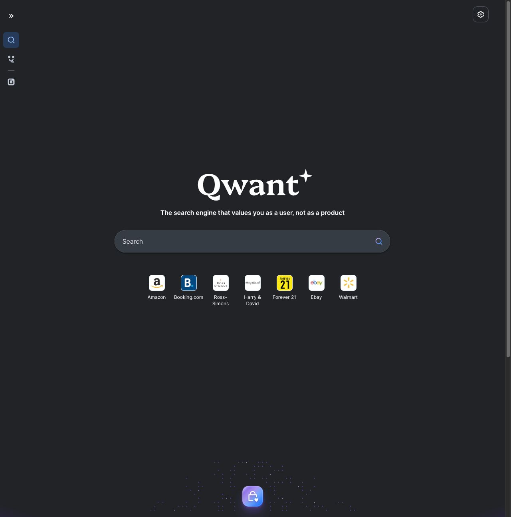The image size is (511, 517).
Task: Click the "Walmart" label text
Action: click(x=348, y=297)
